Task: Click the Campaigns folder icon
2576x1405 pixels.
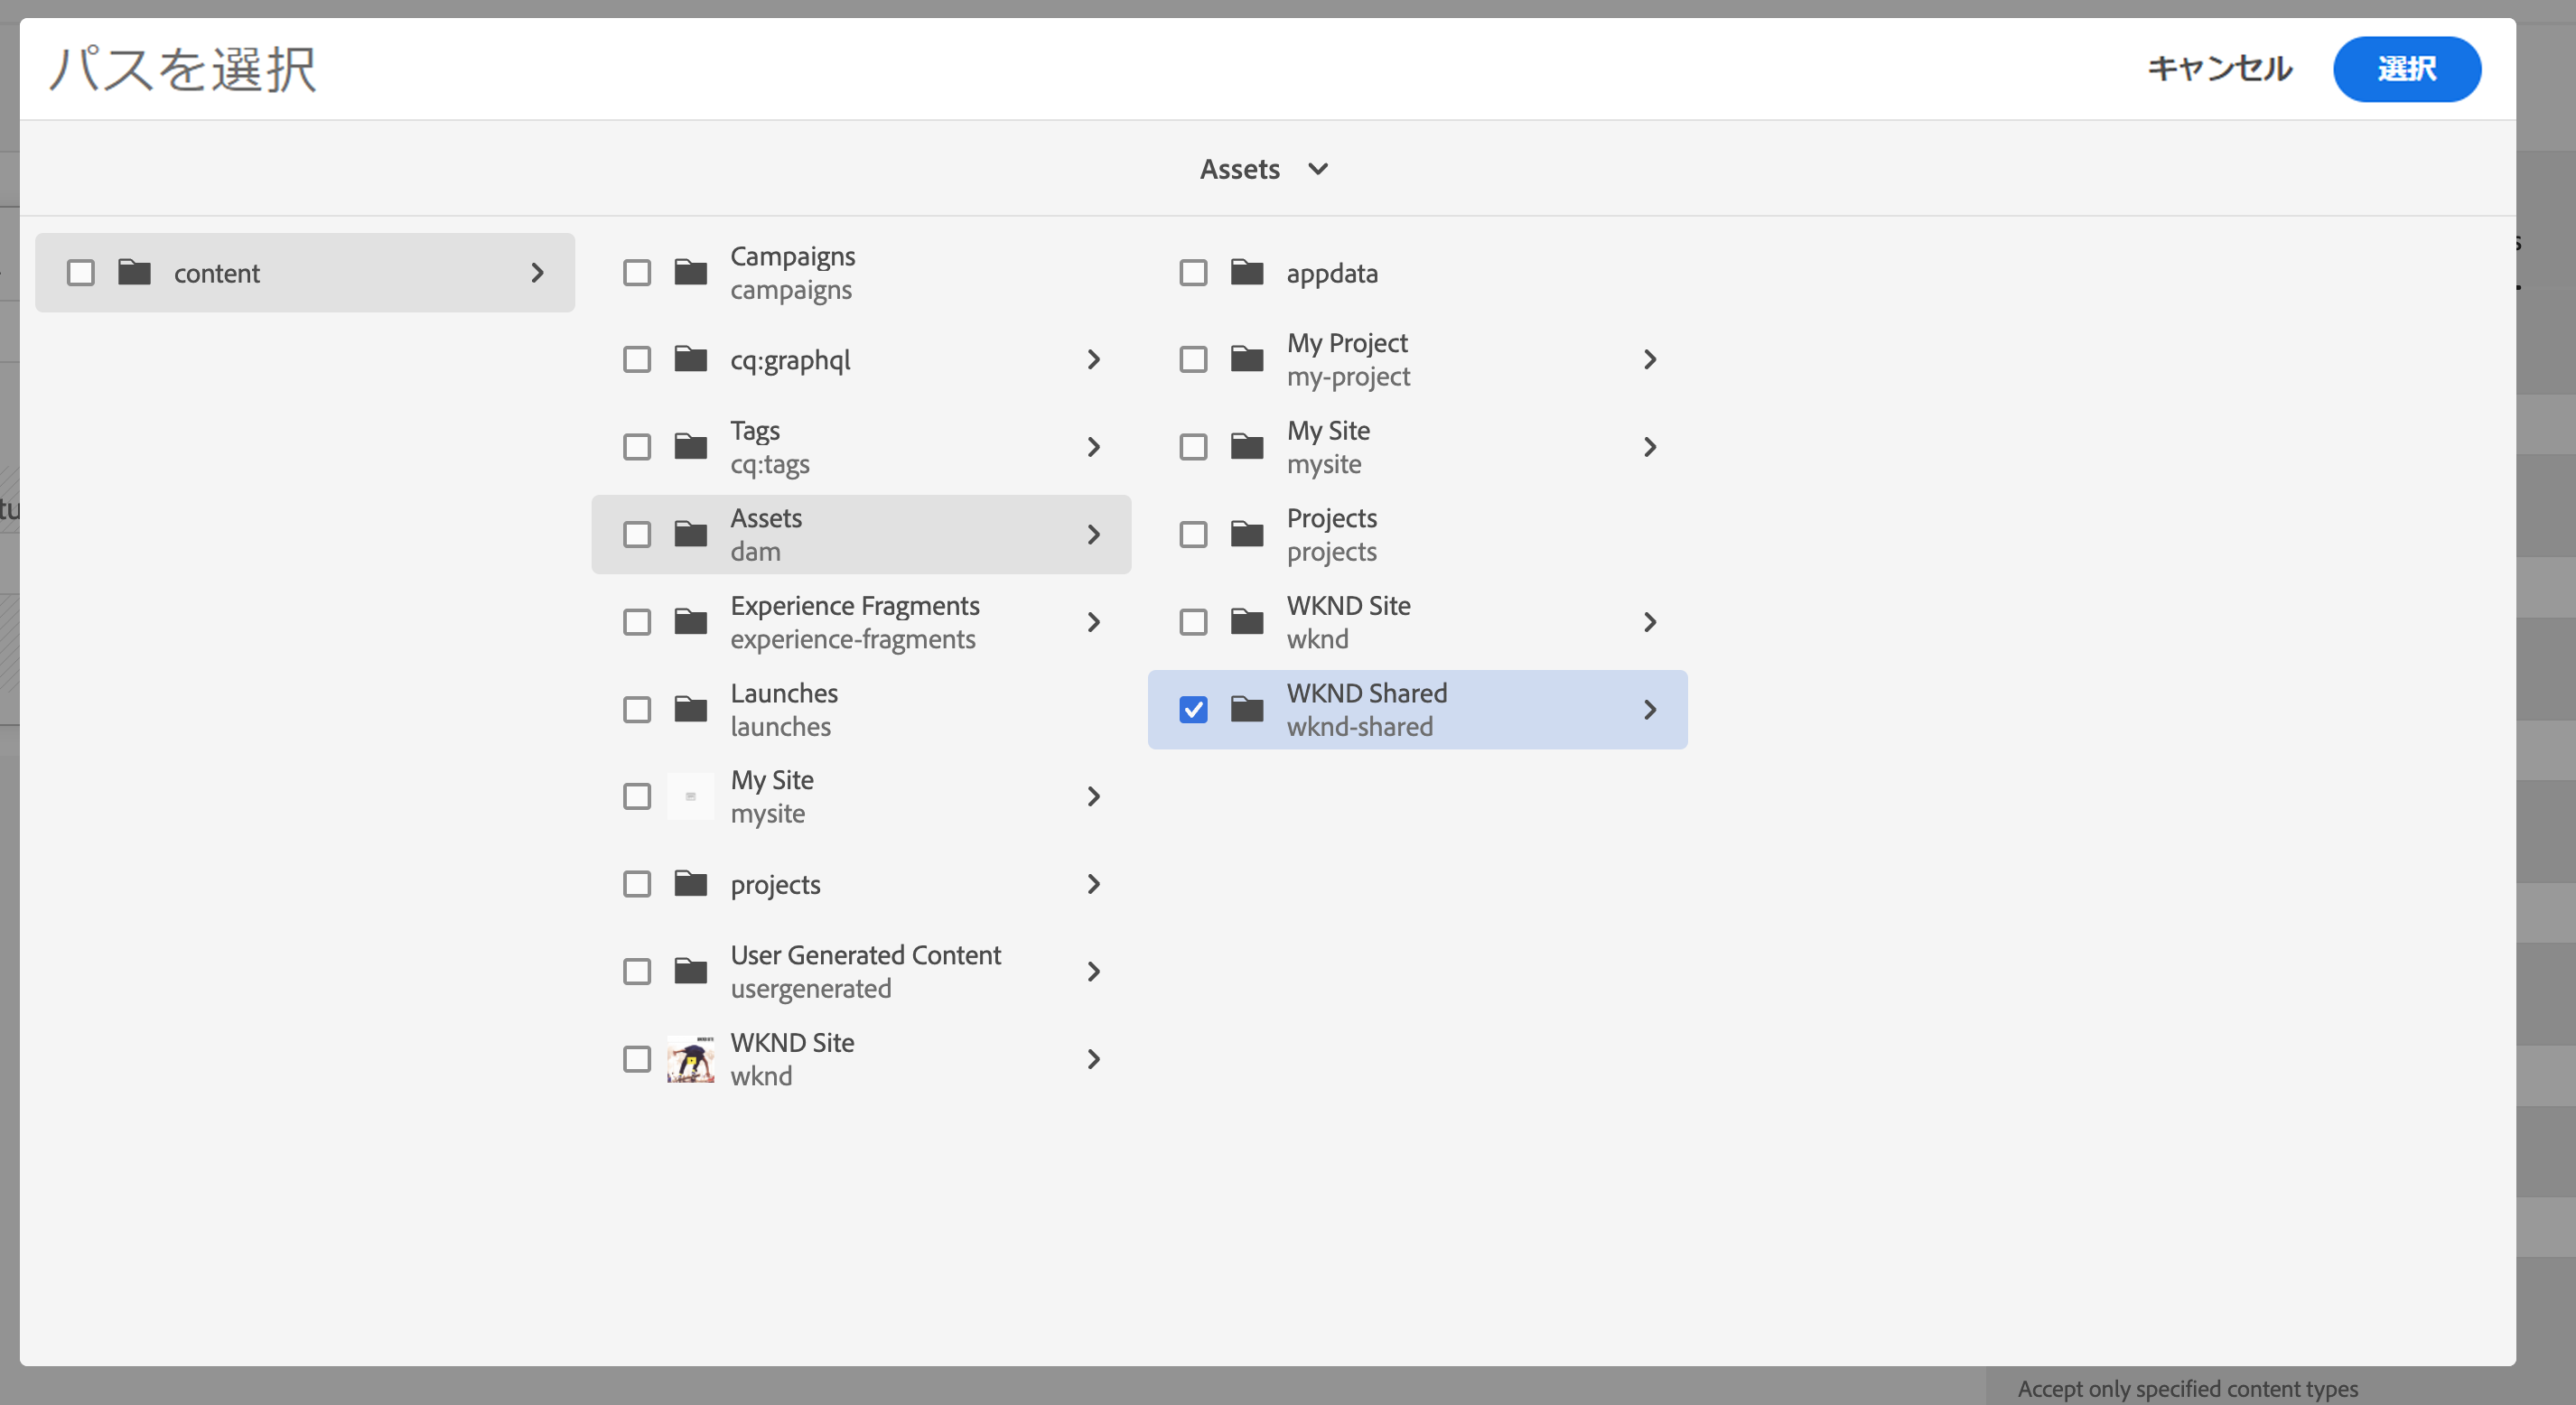Action: pyautogui.click(x=690, y=272)
